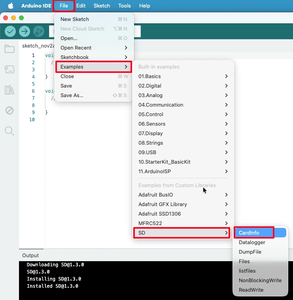Open the File menu
The width and height of the screenshot is (293, 300).
click(x=64, y=6)
